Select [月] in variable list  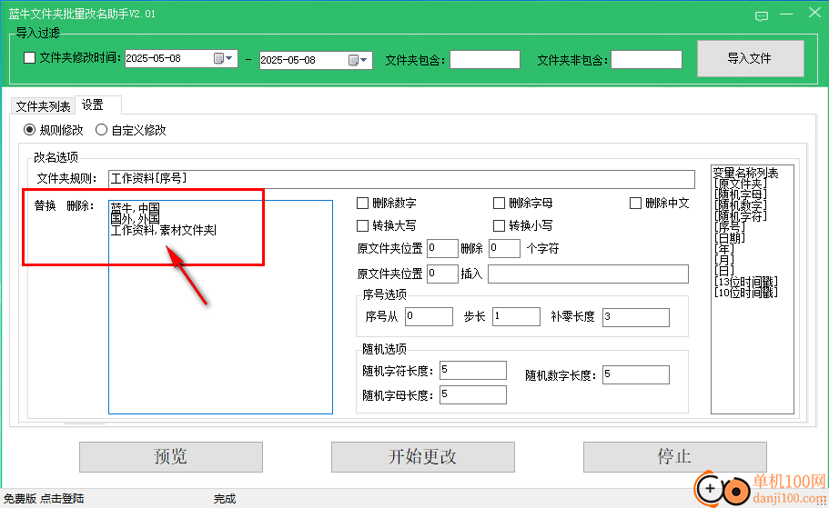[723, 259]
